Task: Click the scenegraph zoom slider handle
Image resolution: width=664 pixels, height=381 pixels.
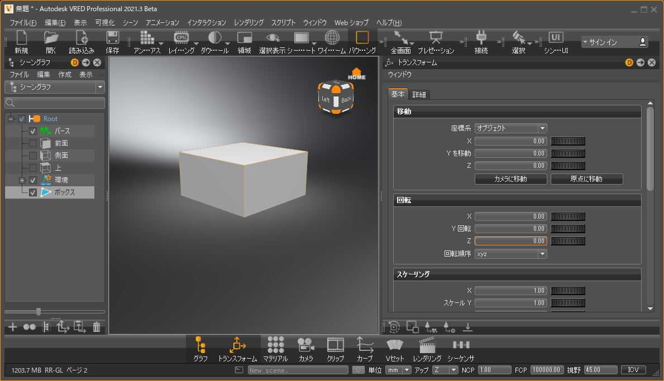Action: tap(39, 312)
